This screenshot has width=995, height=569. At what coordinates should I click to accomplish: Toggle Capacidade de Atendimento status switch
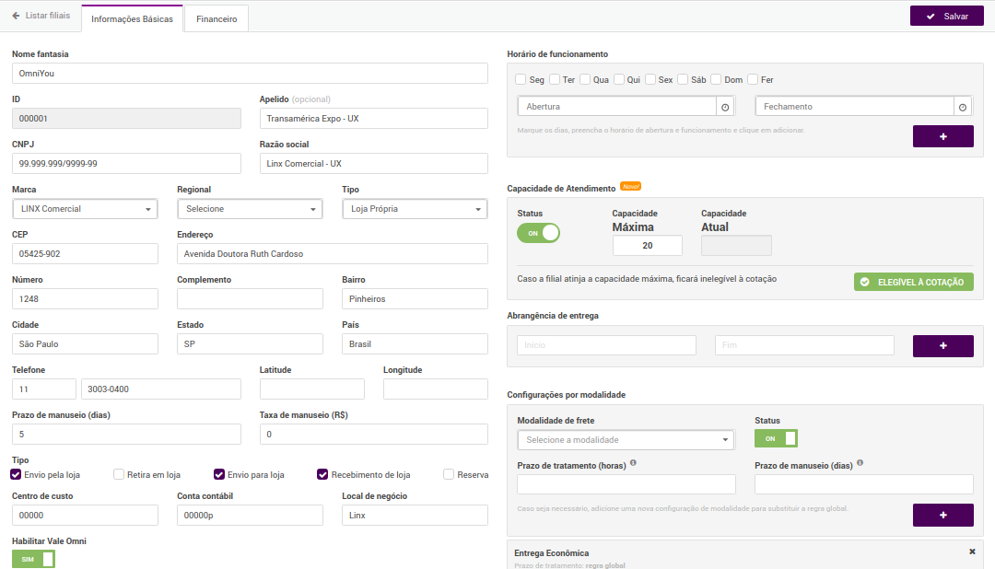pyautogui.click(x=538, y=233)
